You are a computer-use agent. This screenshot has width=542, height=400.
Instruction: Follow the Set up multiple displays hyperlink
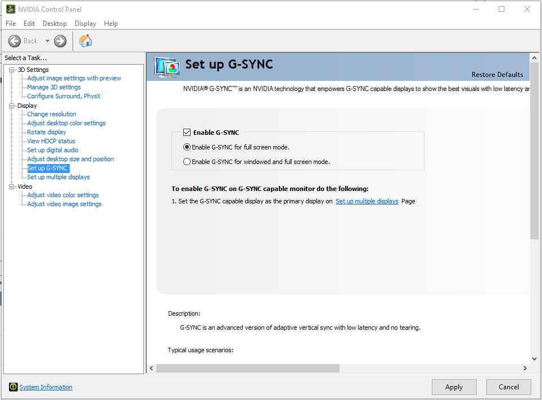pos(367,201)
